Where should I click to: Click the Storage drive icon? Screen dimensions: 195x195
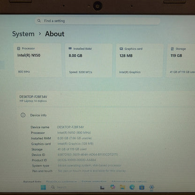172,49
